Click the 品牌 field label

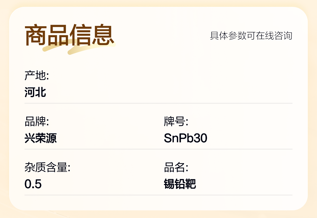click(36, 122)
